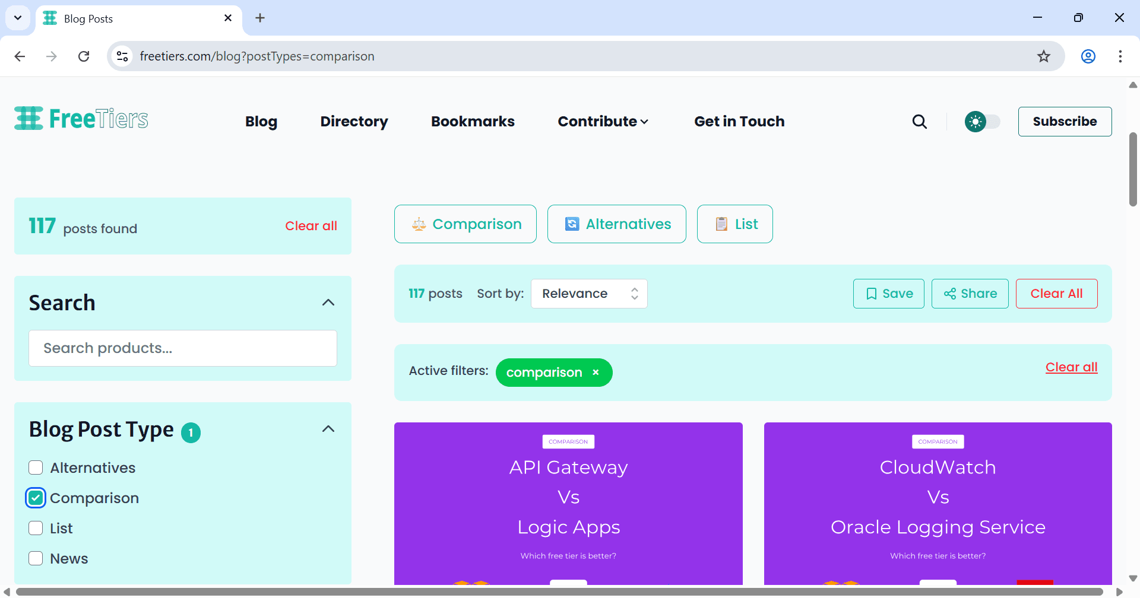Viewport: 1140px width, 598px height.
Task: Open the Chrome three-dot menu
Action: click(1120, 56)
